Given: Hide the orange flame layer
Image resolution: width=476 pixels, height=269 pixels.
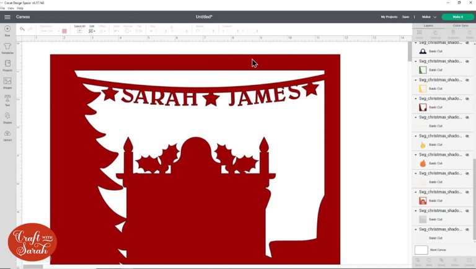Looking at the screenshot, I should tap(467, 155).
